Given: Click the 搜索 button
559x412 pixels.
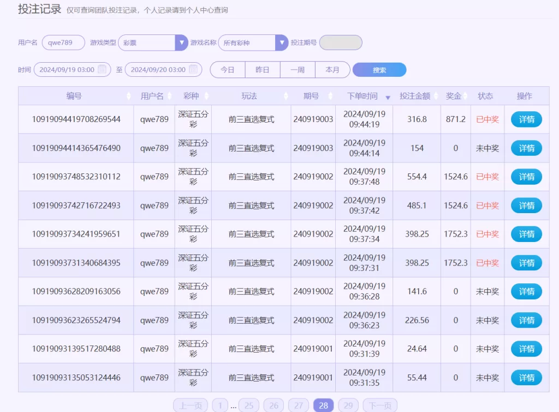Looking at the screenshot, I should (x=379, y=70).
